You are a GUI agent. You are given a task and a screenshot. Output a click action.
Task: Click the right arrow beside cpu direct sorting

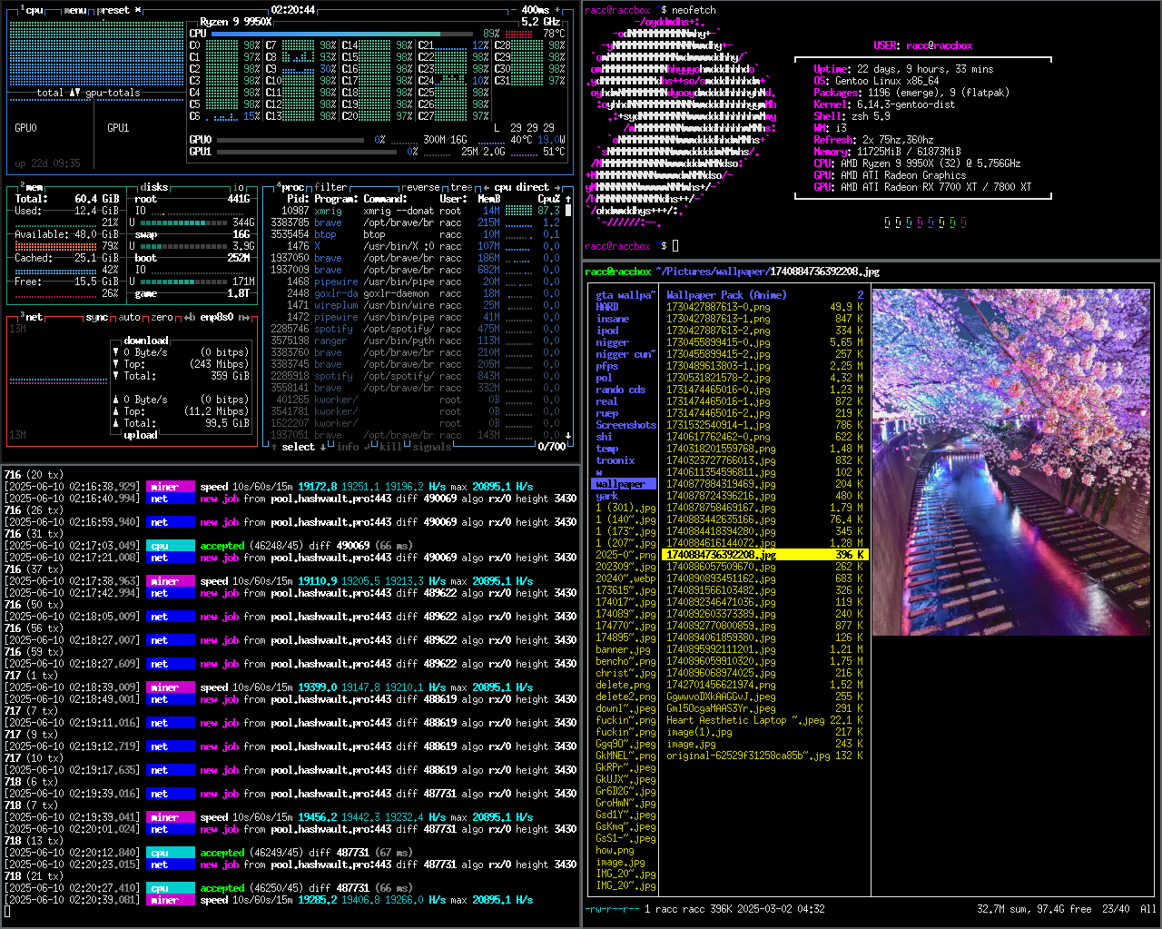pyautogui.click(x=559, y=188)
